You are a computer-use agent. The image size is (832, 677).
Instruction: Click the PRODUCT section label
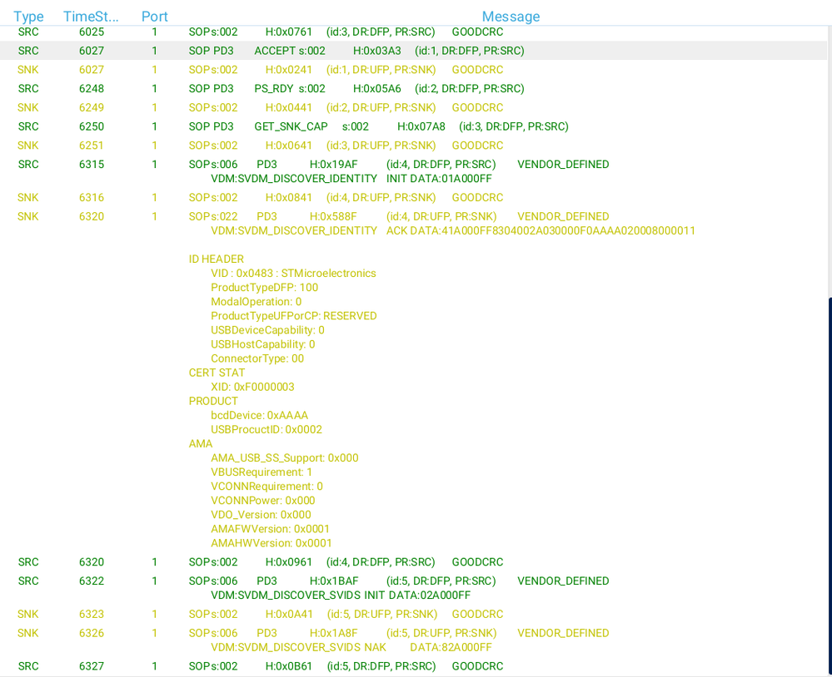[x=213, y=402]
